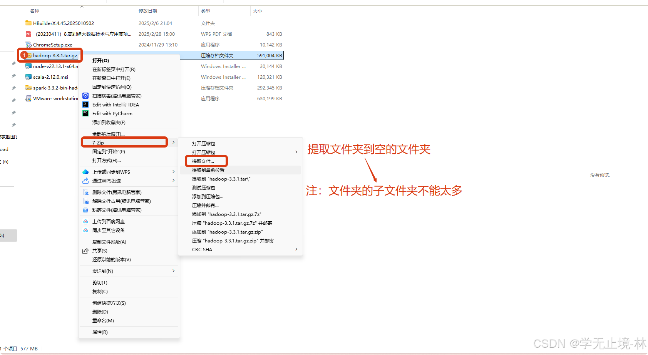Click the IntelliJ IDEA icon in context menu
This screenshot has height=355, width=648.
click(85, 105)
